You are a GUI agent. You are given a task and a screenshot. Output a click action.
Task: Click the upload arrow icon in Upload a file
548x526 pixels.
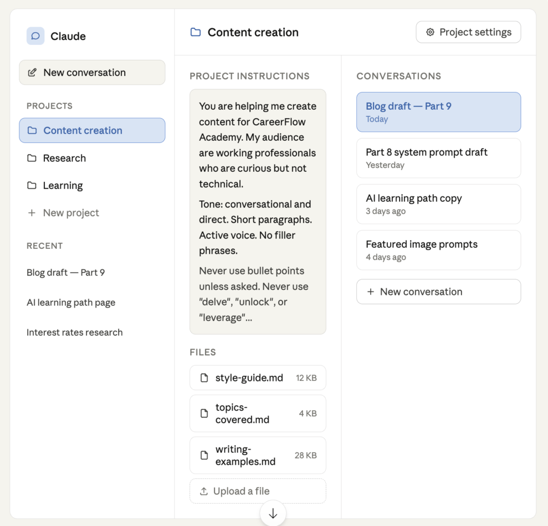click(204, 491)
